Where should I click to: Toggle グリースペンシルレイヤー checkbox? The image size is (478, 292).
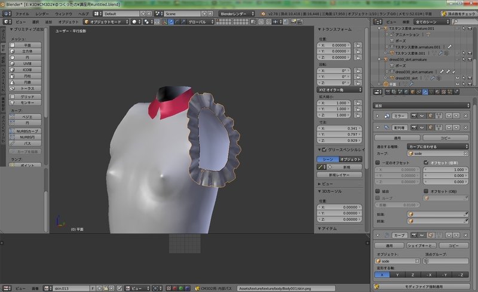[x=324, y=150]
